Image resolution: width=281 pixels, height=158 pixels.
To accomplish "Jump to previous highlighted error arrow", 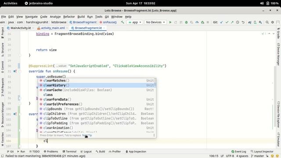I will 269,34.
